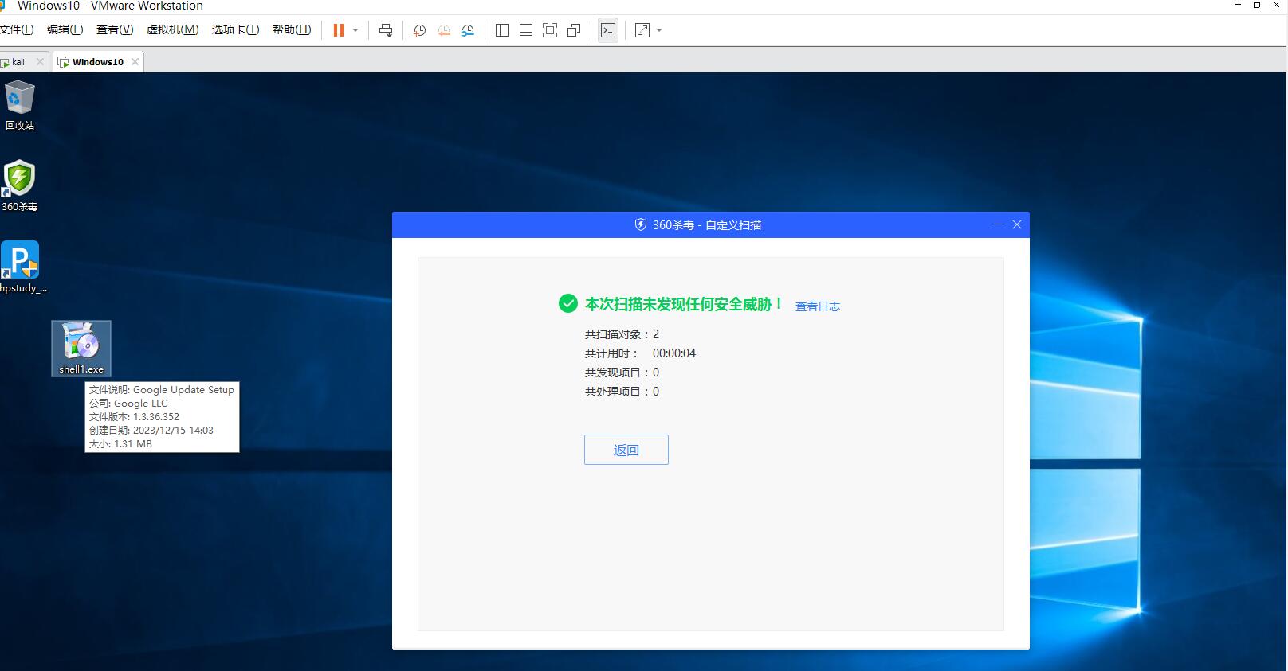
Task: Take a snapshot of the virtual machine
Action: (x=419, y=30)
